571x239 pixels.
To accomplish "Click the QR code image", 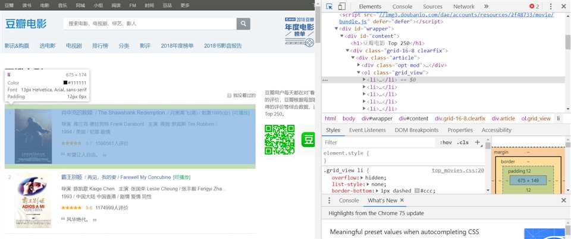I will pos(280,139).
